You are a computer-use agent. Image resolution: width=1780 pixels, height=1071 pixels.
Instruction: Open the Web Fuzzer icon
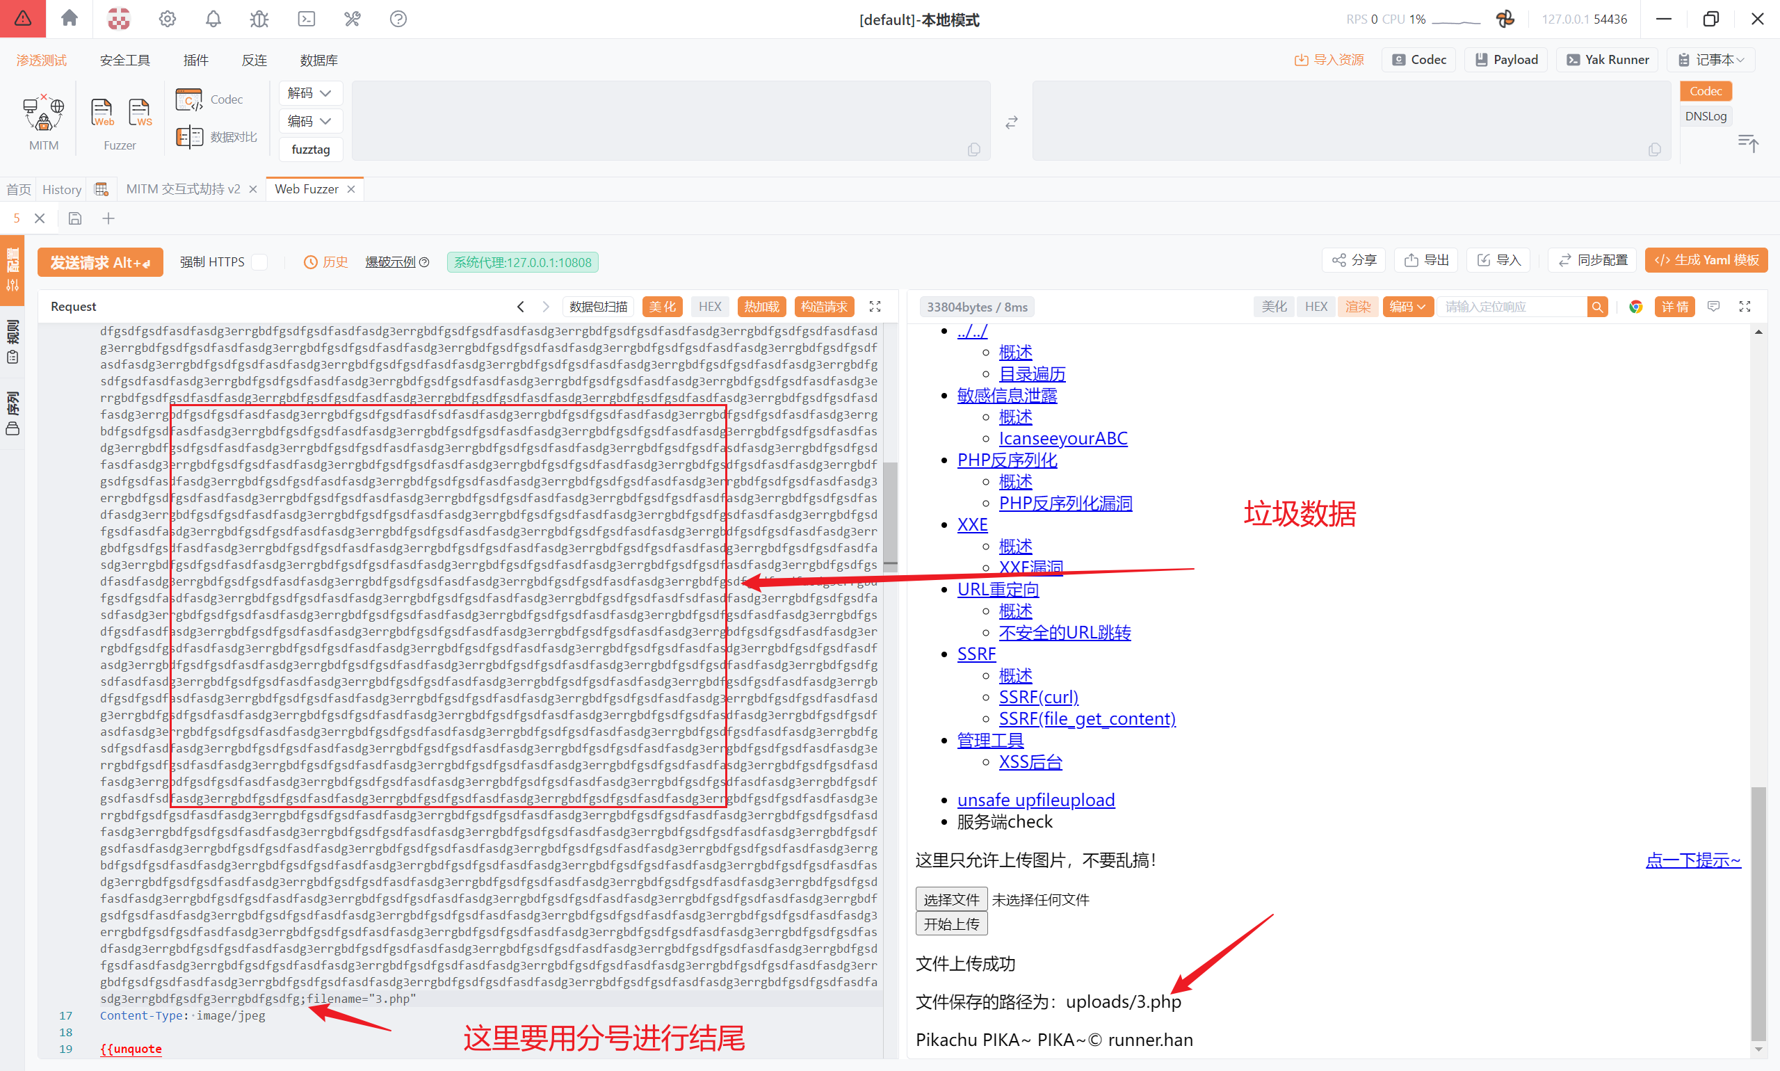coord(102,113)
